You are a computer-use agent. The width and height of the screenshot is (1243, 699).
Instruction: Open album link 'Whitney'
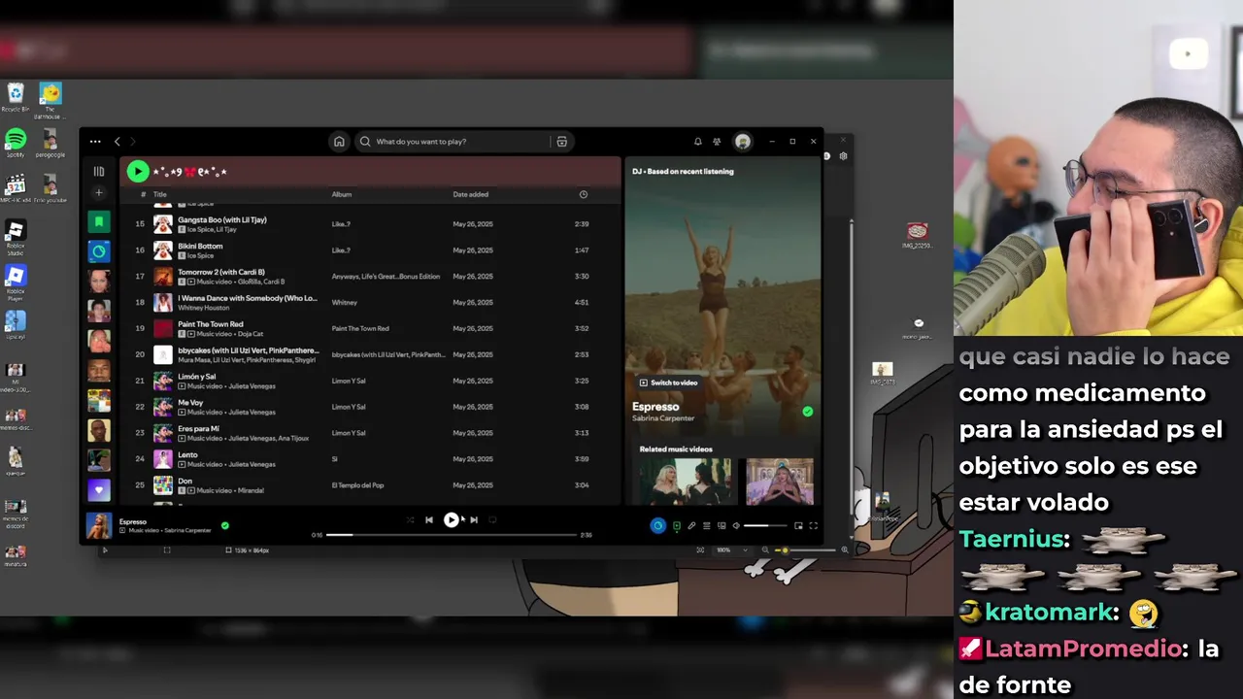(x=345, y=302)
